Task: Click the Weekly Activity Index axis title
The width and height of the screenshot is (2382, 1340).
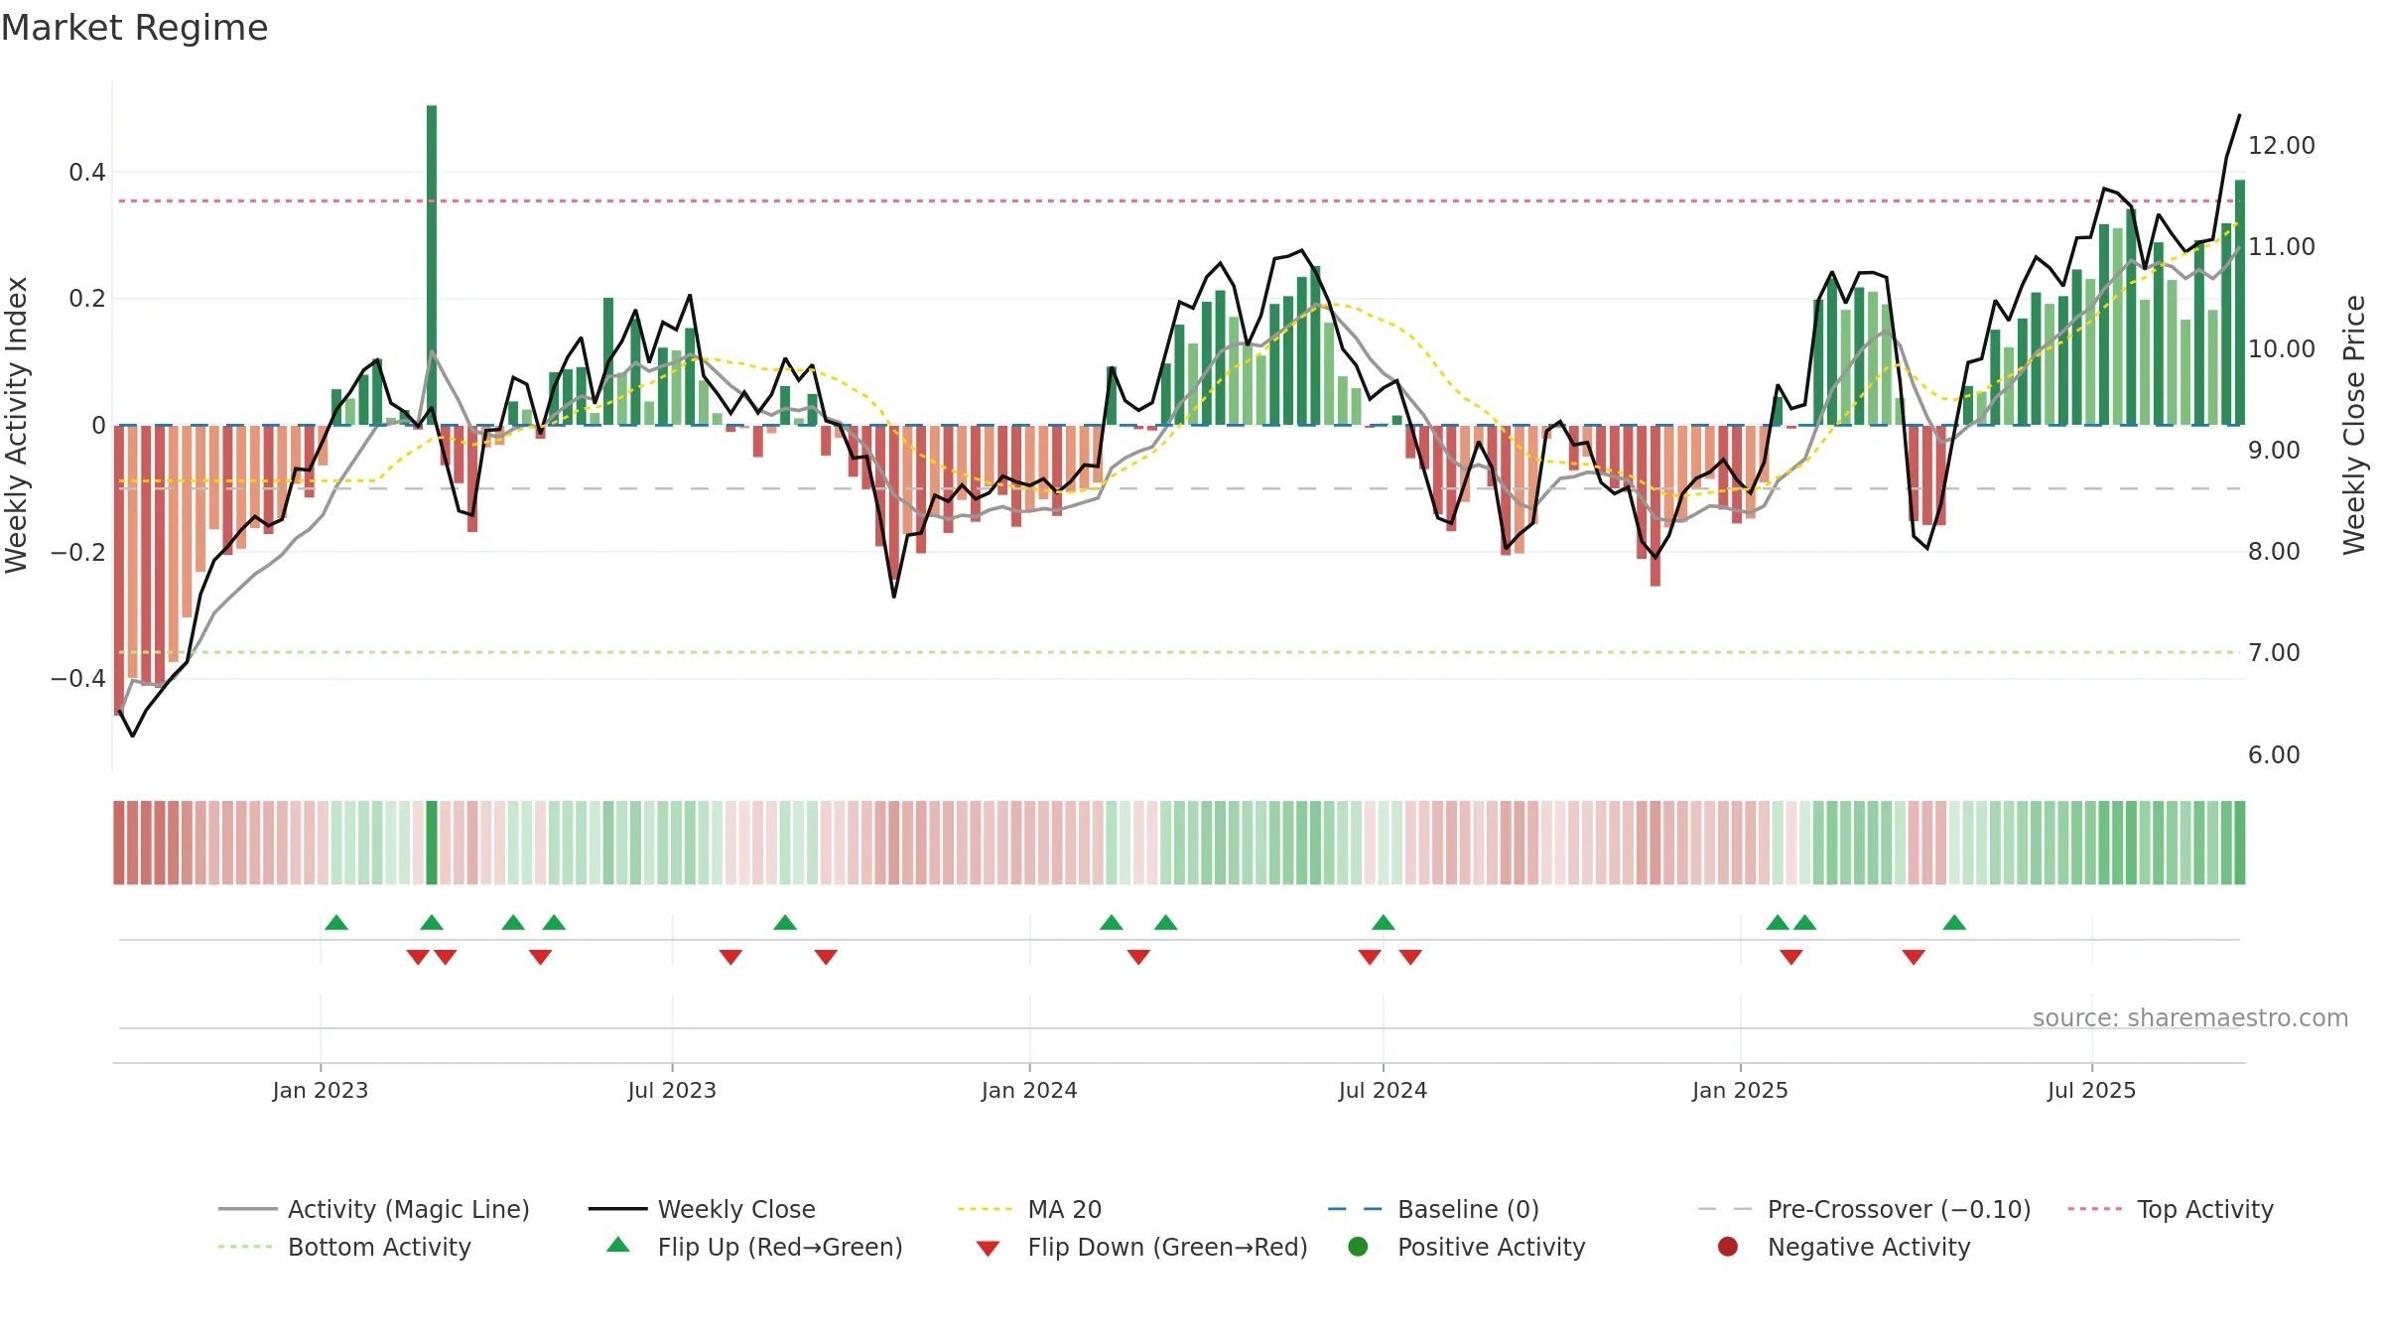Action: click(x=17, y=425)
